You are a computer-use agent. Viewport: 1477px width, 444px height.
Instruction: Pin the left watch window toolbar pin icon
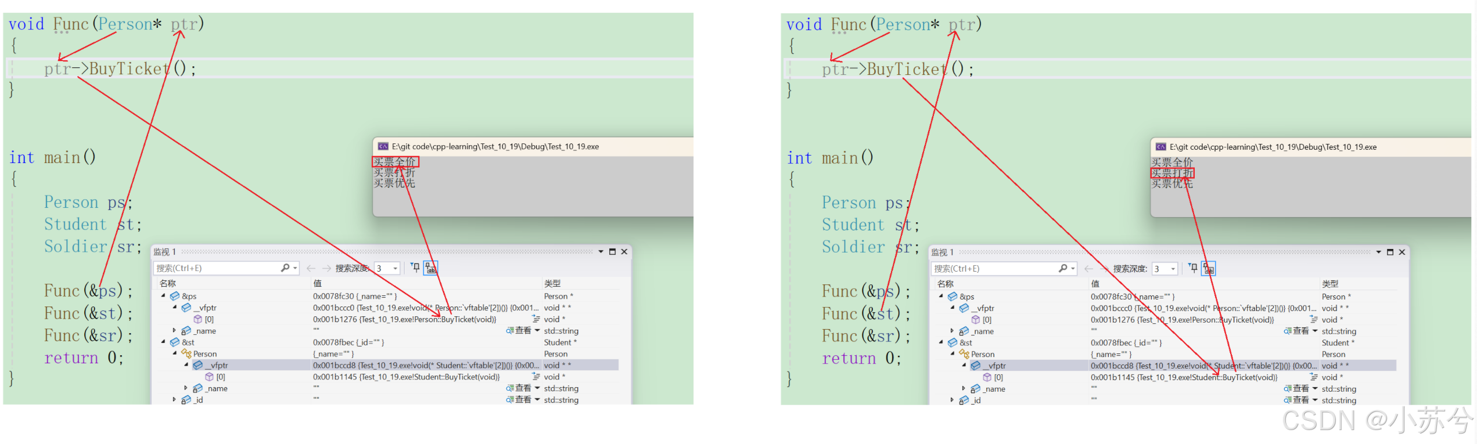coord(415,268)
